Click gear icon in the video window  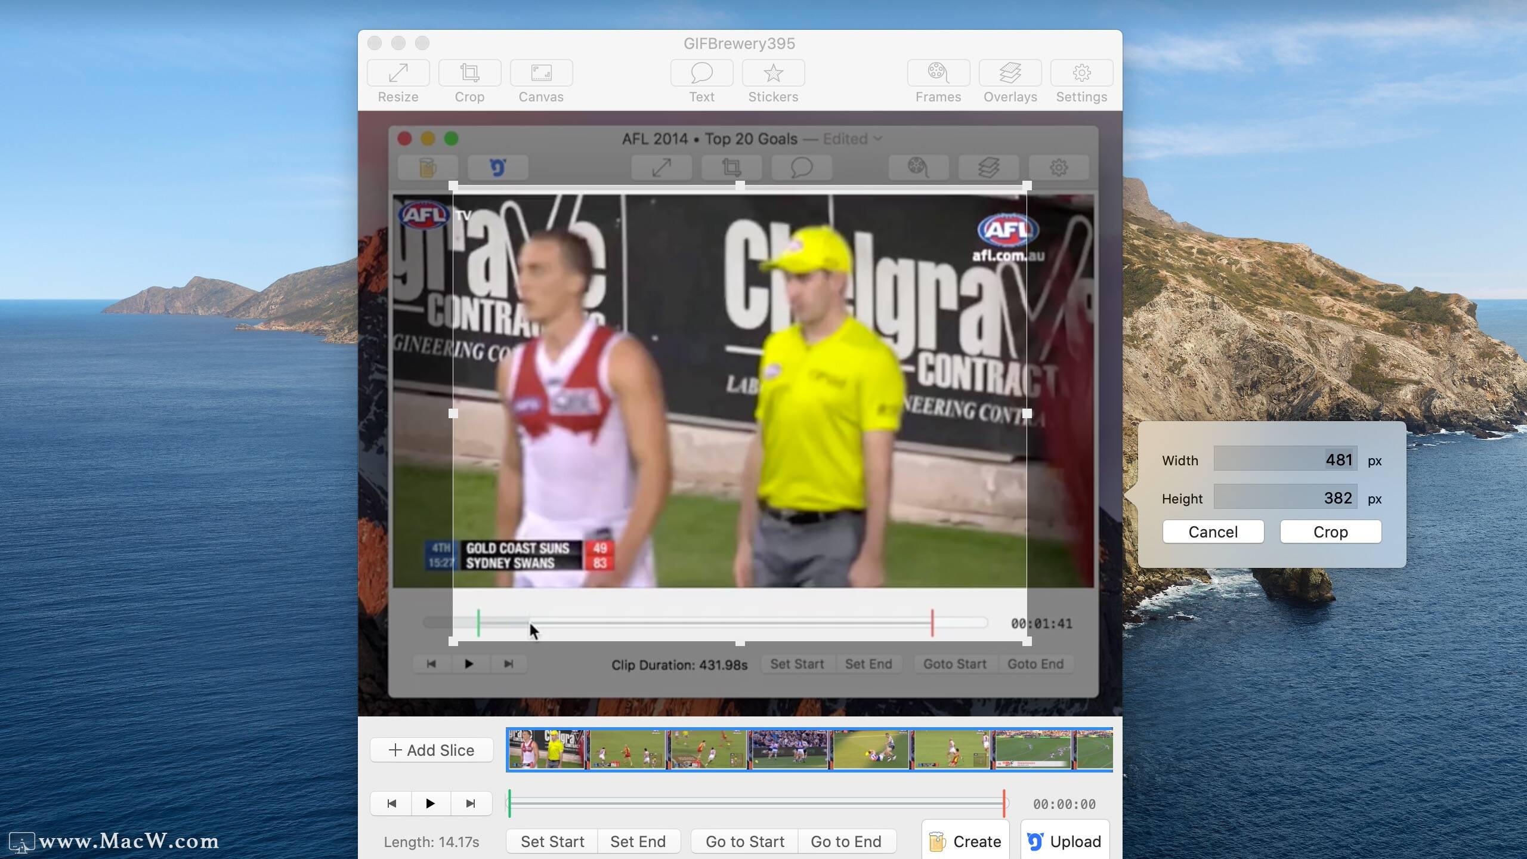point(1059,168)
